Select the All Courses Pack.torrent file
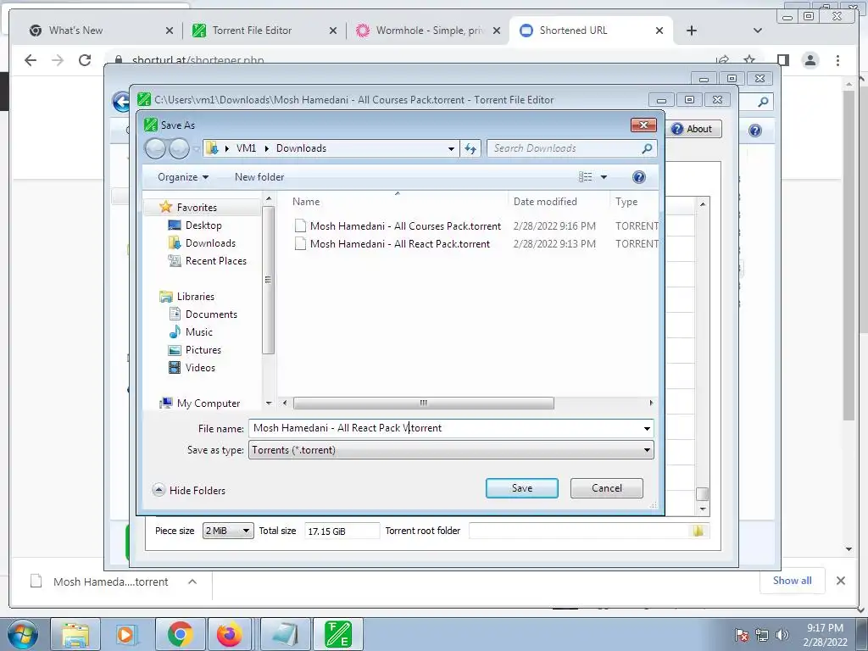This screenshot has width=868, height=651. 405,225
